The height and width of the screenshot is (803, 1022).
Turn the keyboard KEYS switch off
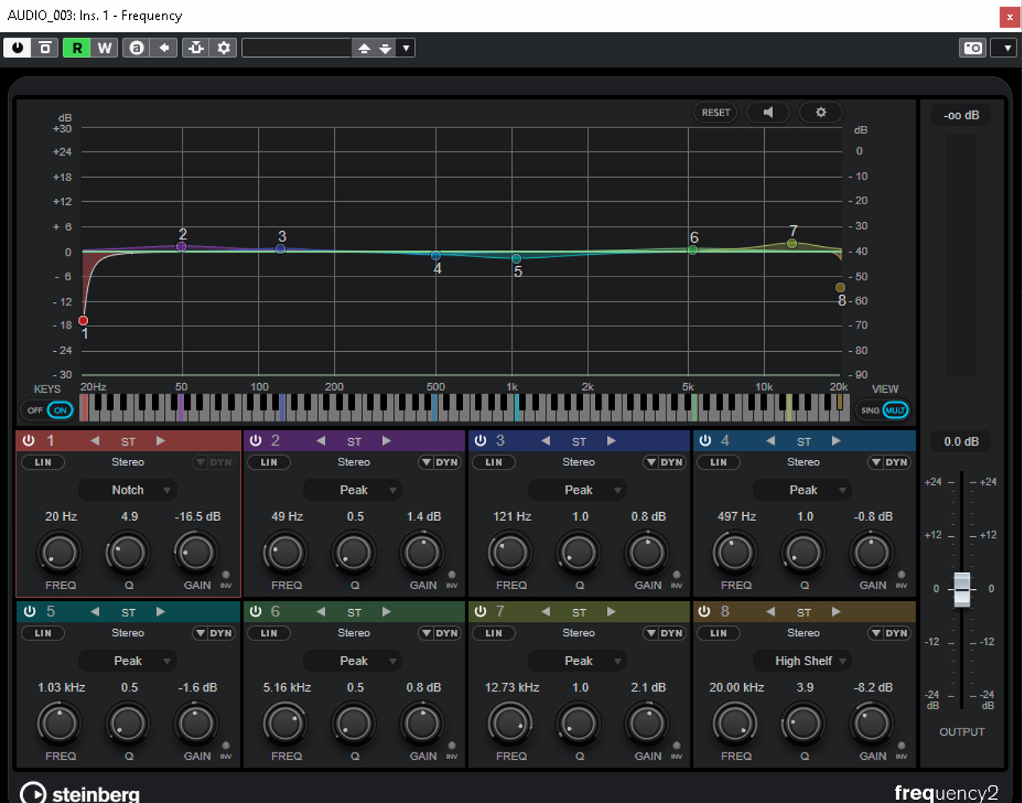(34, 410)
